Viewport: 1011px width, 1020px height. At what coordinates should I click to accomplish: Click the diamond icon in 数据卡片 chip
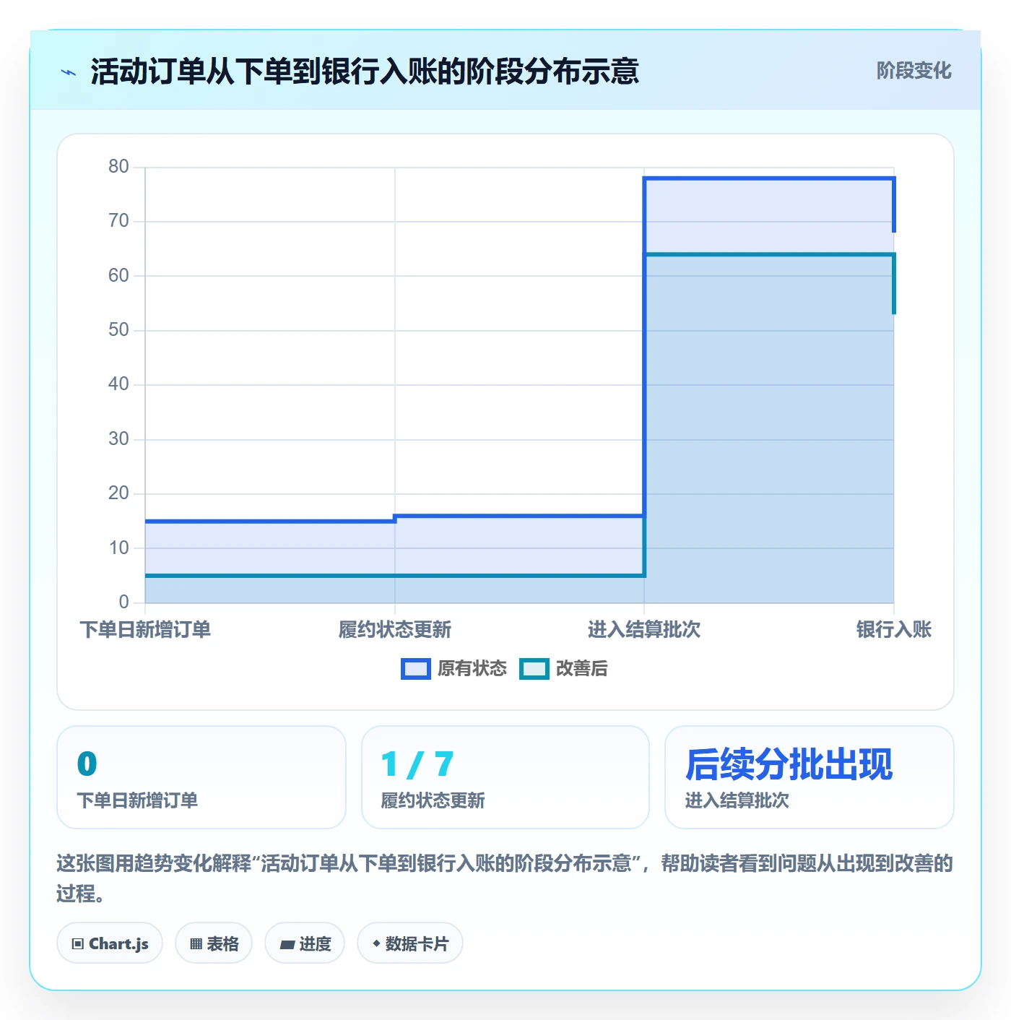pyautogui.click(x=376, y=943)
